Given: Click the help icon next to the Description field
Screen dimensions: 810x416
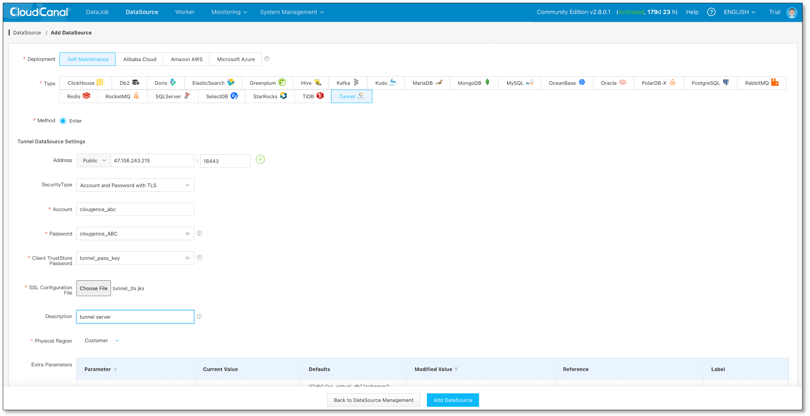Looking at the screenshot, I should (x=199, y=316).
